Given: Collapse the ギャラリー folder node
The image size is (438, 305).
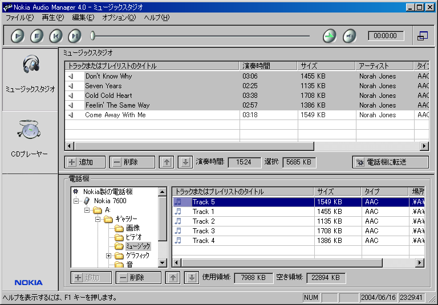Looking at the screenshot, I should point(98,219).
